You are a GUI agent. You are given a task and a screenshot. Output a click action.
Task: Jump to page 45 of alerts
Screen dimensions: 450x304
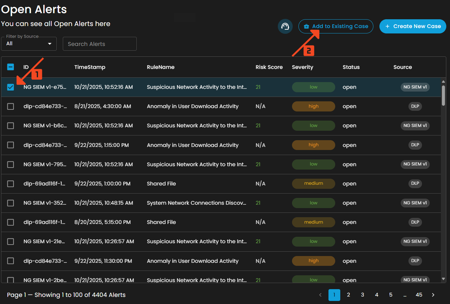point(419,295)
